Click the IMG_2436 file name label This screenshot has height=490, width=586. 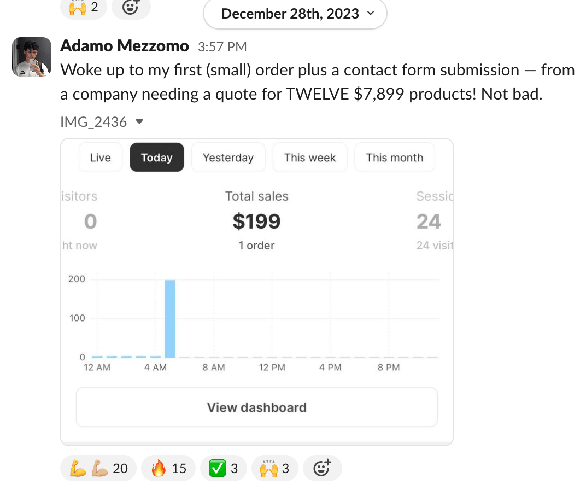coord(93,122)
